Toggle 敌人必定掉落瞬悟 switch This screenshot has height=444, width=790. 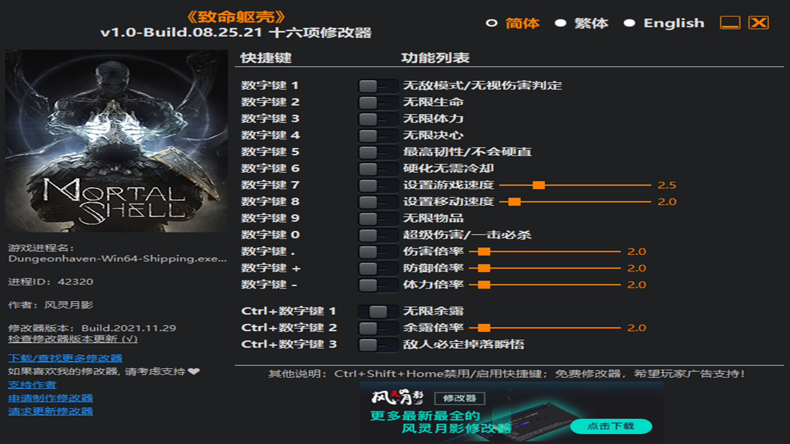377,345
